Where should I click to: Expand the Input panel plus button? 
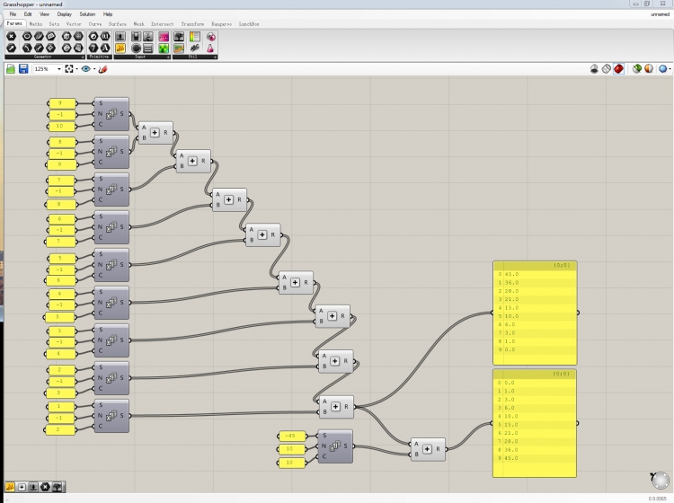(x=168, y=57)
